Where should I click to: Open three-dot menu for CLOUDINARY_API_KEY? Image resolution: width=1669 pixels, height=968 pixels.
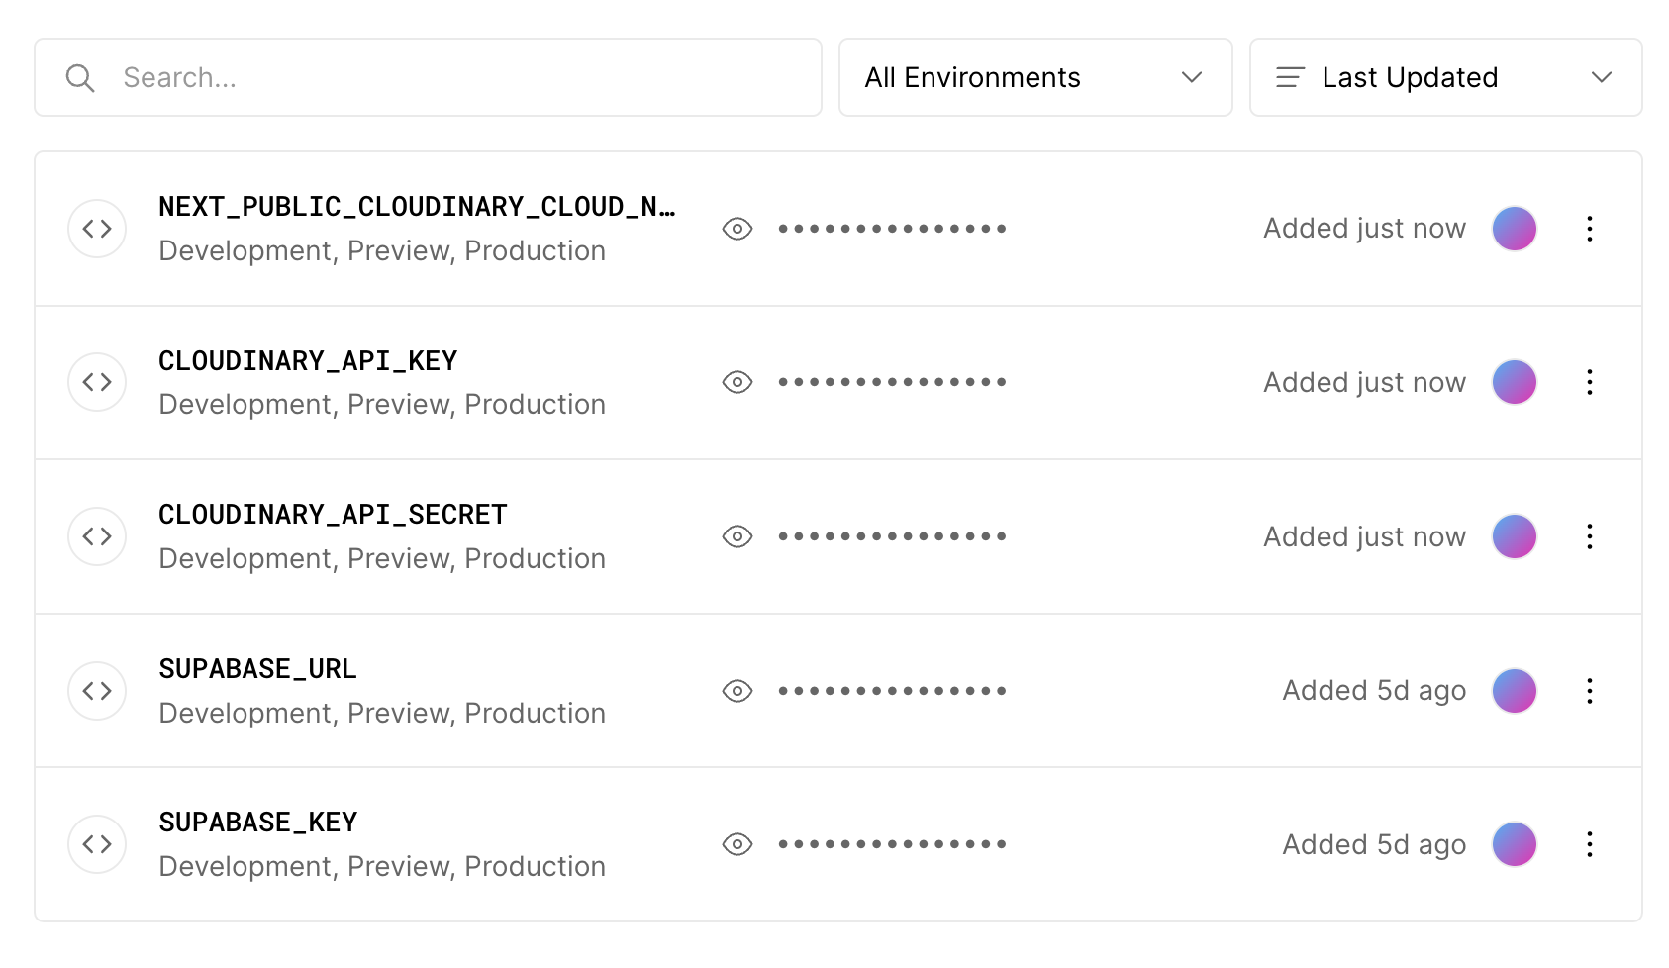tap(1589, 382)
